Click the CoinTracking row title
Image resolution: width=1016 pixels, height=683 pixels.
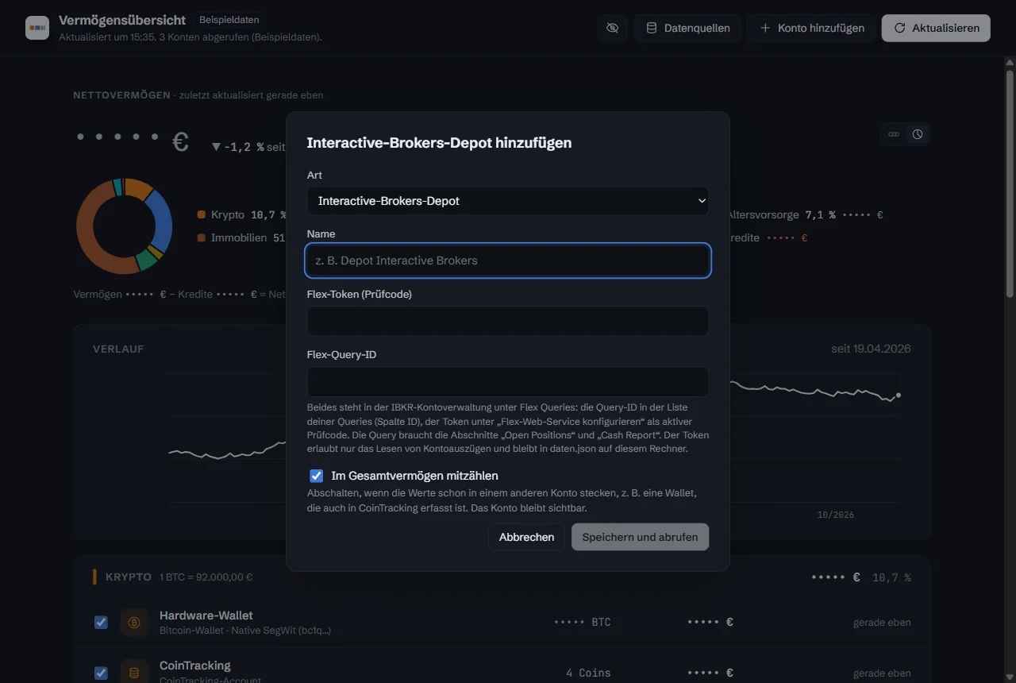click(195, 666)
